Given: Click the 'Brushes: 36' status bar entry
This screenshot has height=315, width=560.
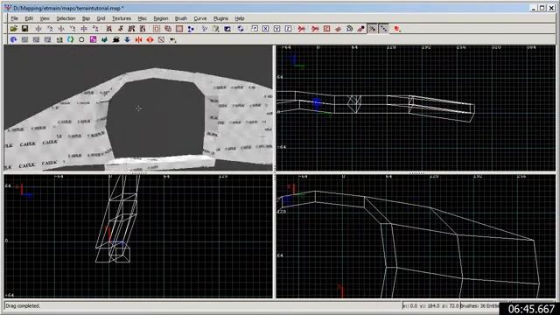Looking at the screenshot, I should pos(473,306).
